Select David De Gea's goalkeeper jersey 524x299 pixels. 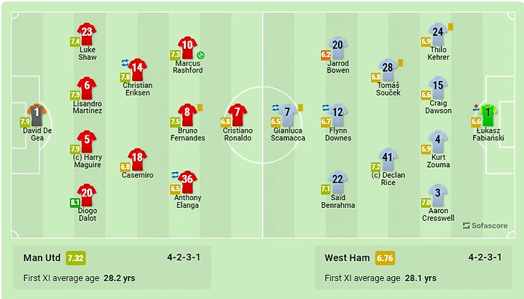click(37, 115)
